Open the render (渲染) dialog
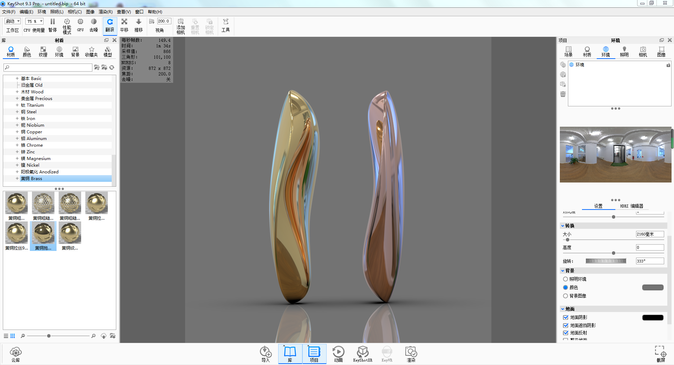This screenshot has height=365, width=674. point(411,354)
